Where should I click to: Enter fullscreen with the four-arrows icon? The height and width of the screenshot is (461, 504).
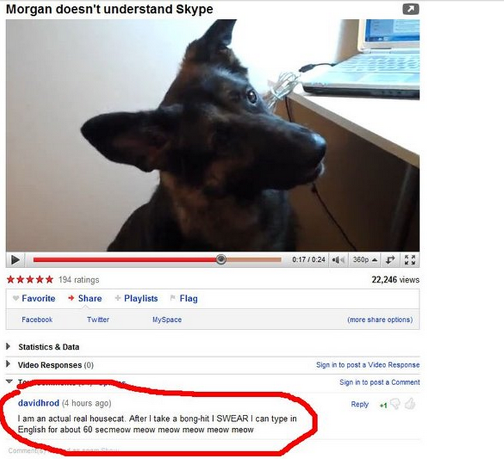tap(410, 260)
